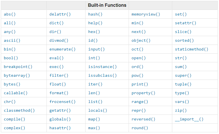The image size is (219, 134).
Task: Open the ord() link
Action: pos(137,67)
